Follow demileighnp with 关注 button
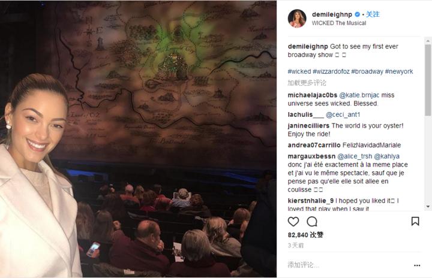 pyautogui.click(x=373, y=14)
